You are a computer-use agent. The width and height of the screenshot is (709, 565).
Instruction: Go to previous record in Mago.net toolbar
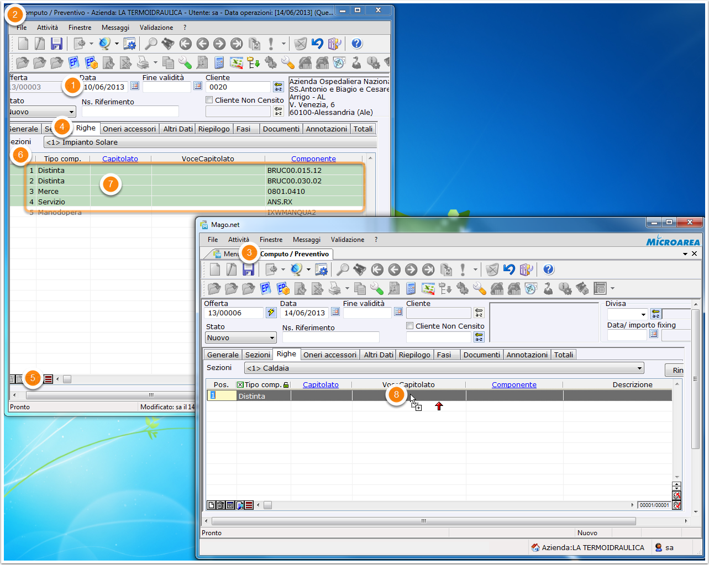[x=394, y=269]
